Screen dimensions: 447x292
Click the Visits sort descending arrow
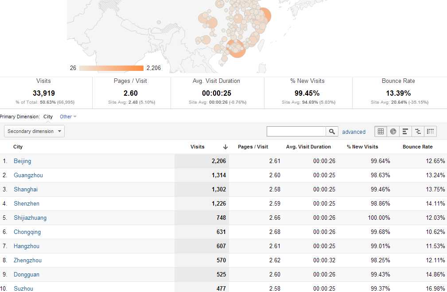225,147
